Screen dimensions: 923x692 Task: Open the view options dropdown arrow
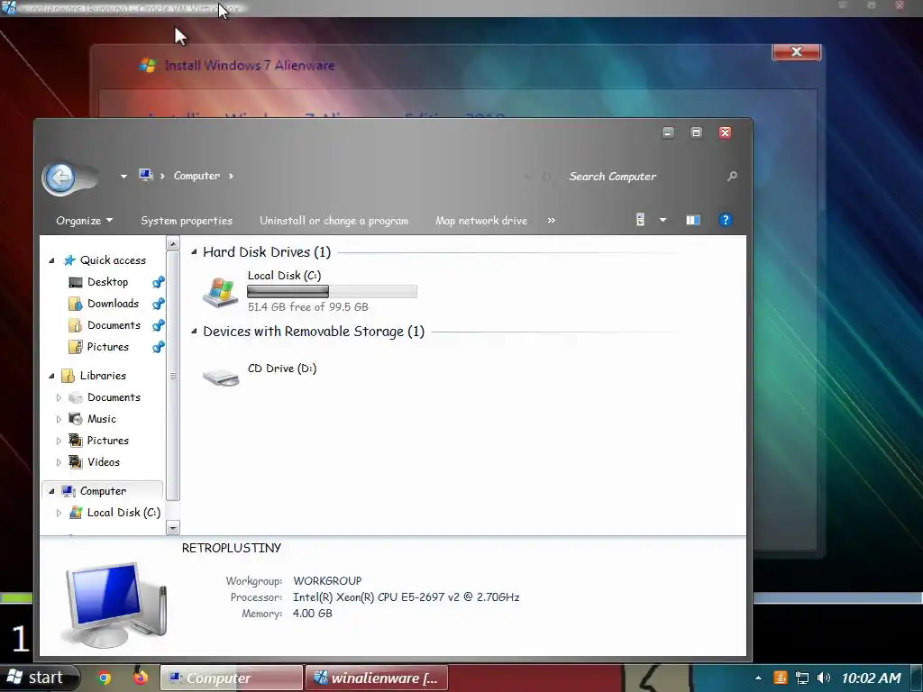(x=663, y=220)
